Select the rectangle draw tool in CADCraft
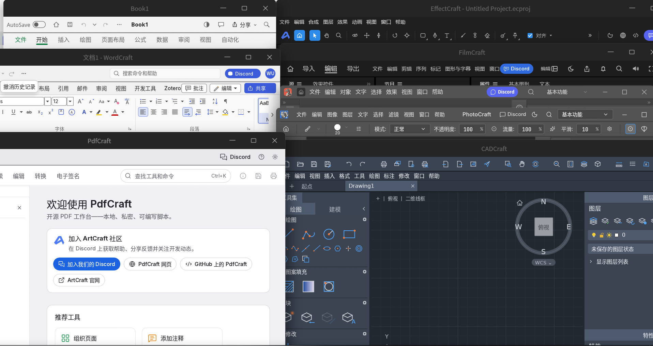 (349, 234)
